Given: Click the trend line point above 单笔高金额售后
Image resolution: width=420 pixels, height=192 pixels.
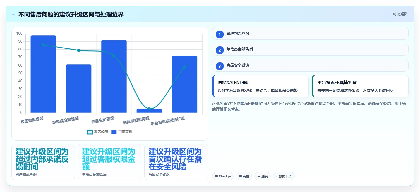Looking at the screenshot, I should click(78, 50).
